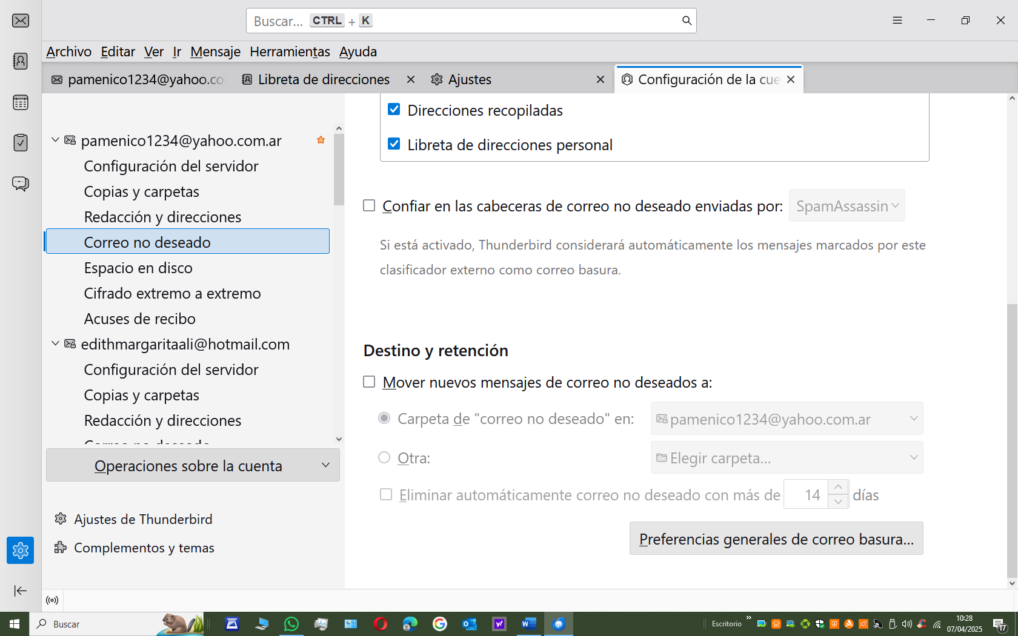1018x636 pixels.
Task: Open WhatsApp from the taskbar
Action: tap(291, 624)
